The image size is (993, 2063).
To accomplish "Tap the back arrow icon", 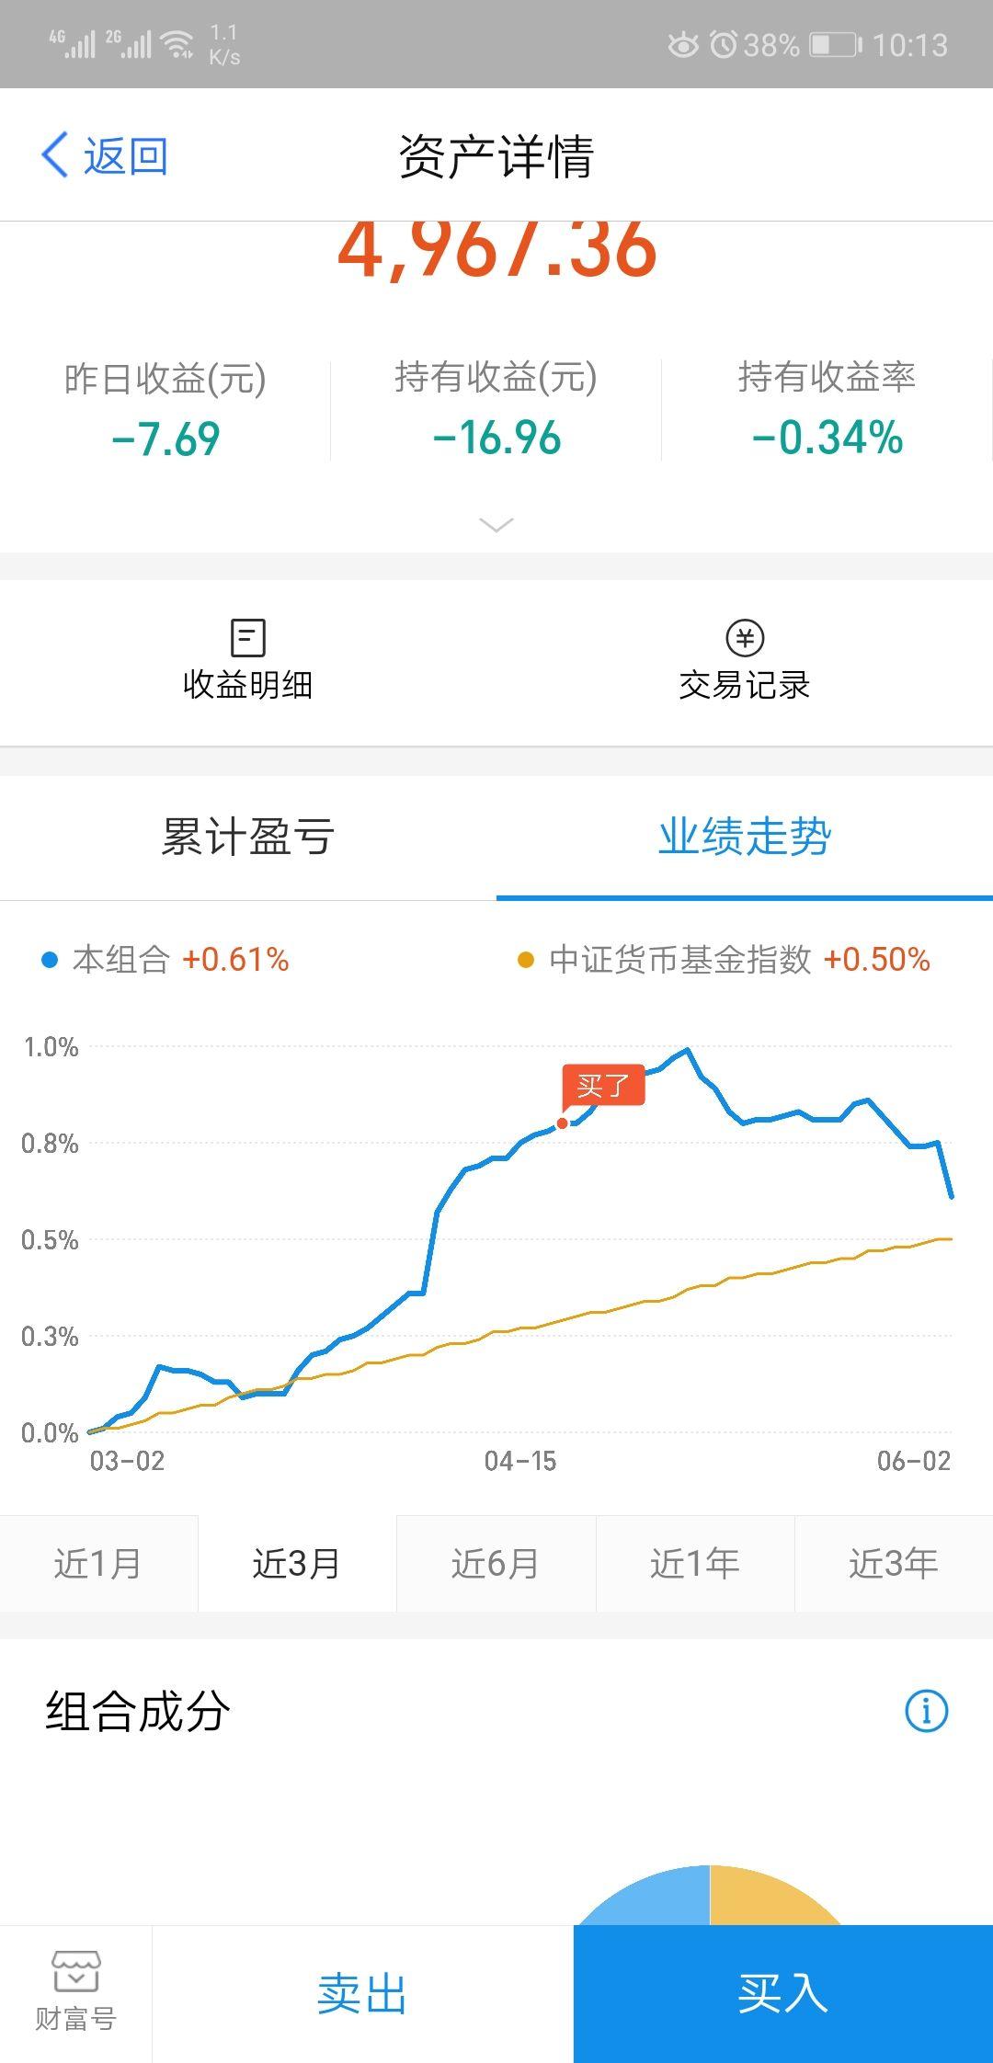I will 55,155.
